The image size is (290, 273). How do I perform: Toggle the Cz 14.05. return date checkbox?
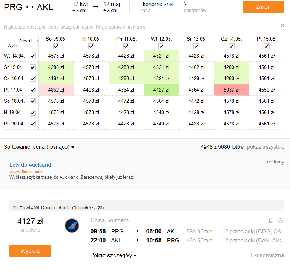click(232, 46)
